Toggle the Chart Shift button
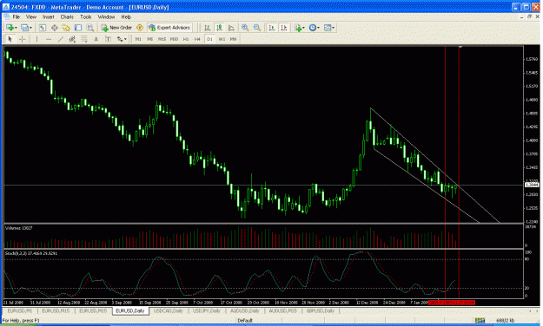The image size is (543, 326). point(283,28)
